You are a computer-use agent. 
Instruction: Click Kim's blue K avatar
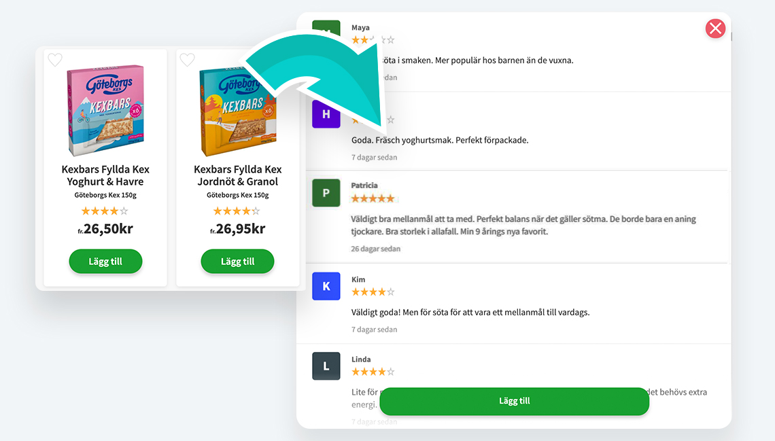(x=326, y=286)
